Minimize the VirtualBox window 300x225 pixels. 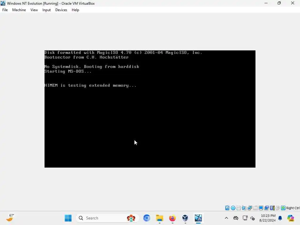[266, 3]
